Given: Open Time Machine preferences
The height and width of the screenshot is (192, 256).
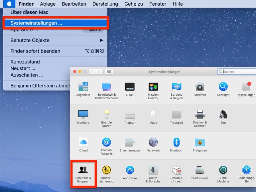Looking at the screenshot, I should [x=223, y=174].
